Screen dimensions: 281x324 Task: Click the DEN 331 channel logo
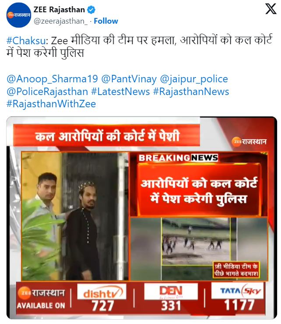tap(171, 298)
